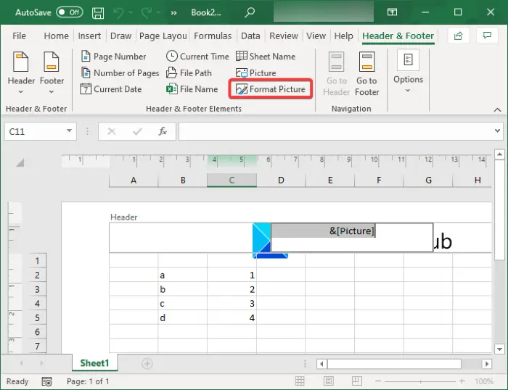Click the Picture button in ribbon
This screenshot has width=508, height=390.
point(256,72)
